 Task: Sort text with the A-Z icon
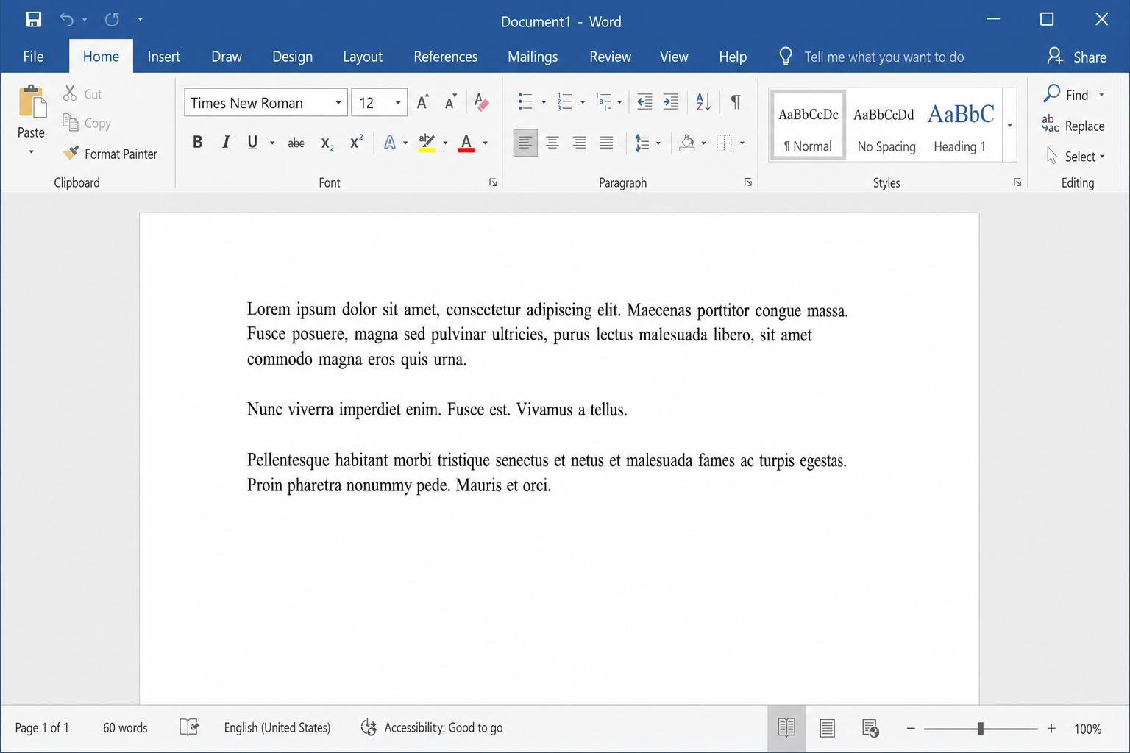click(703, 101)
